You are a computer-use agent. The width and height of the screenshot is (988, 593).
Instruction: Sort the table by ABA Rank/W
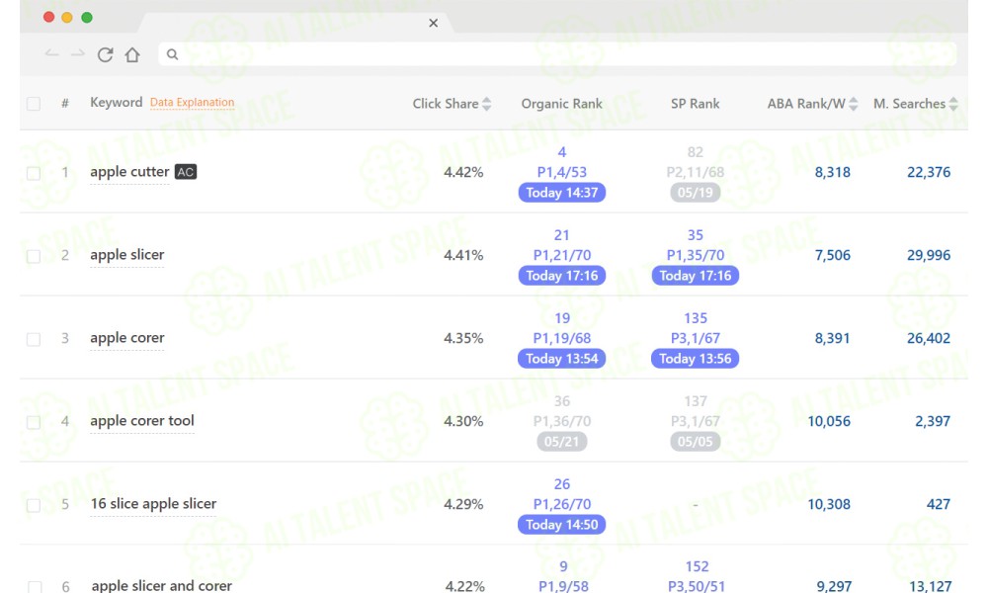(x=854, y=104)
